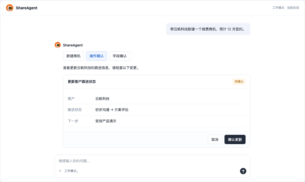Click the 取消 button

coord(215,140)
